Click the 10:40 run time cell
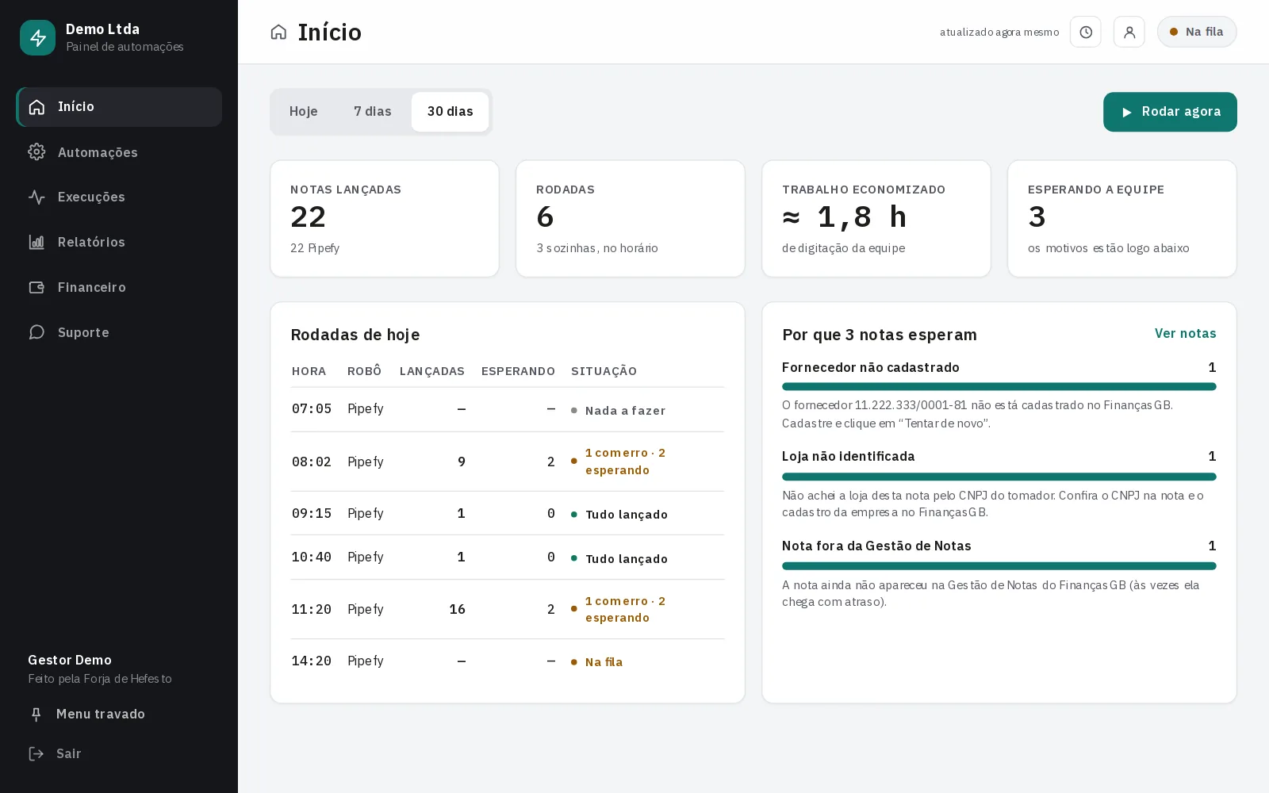This screenshot has width=1269, height=793. tap(312, 557)
